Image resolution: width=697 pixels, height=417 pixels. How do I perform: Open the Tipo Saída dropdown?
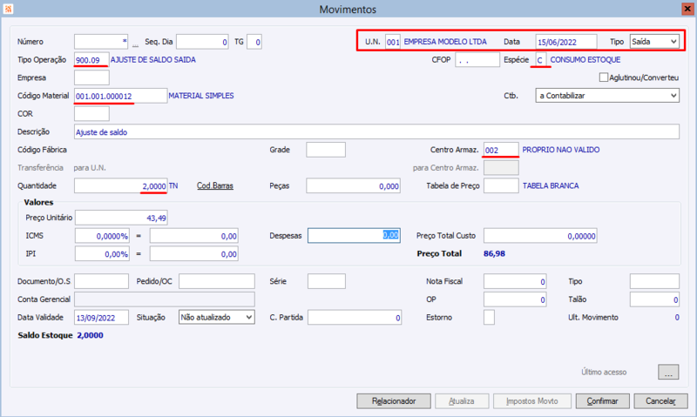(x=654, y=42)
